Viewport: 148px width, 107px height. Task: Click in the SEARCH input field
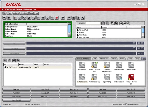93,23
